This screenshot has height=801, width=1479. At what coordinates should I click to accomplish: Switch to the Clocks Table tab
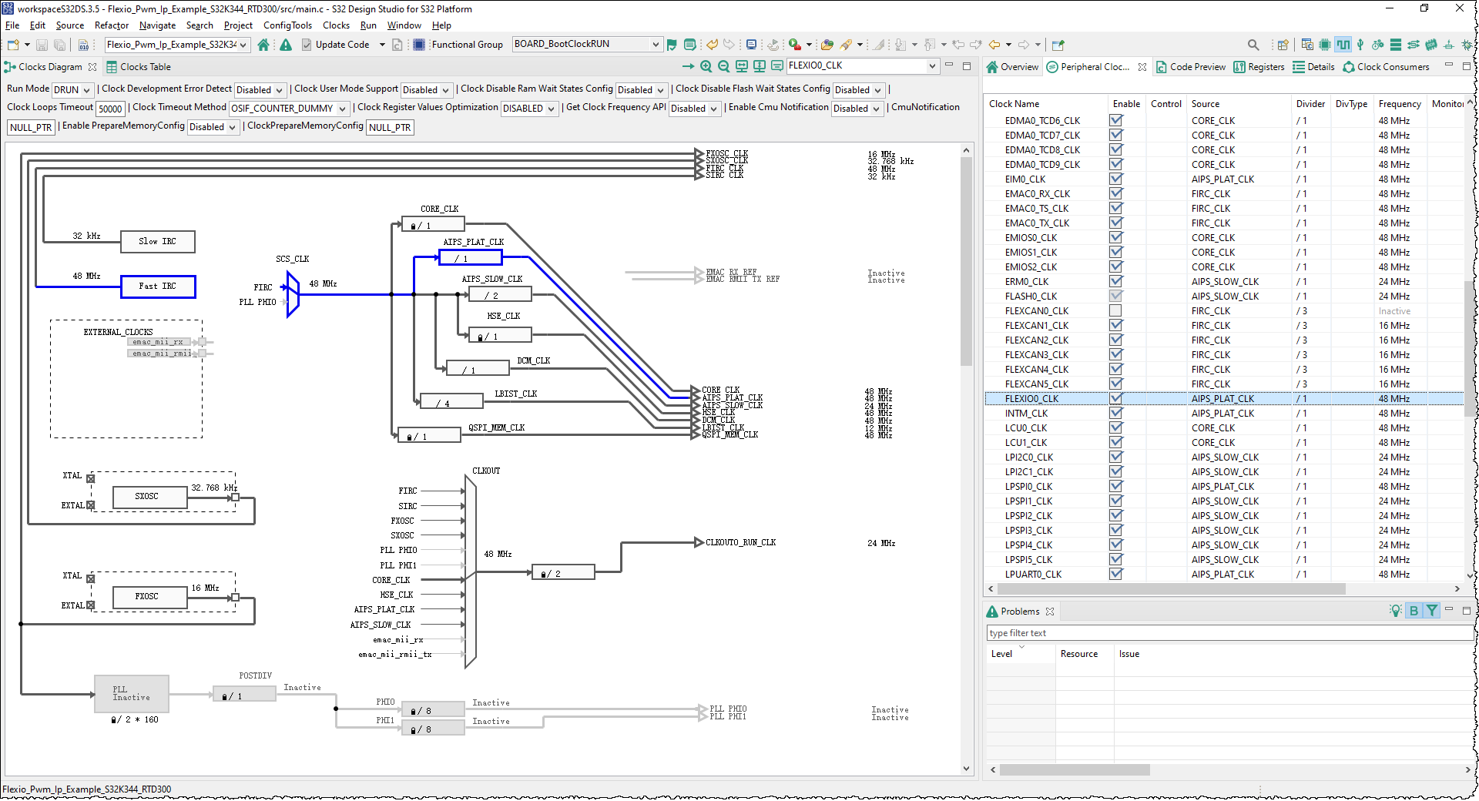(145, 67)
